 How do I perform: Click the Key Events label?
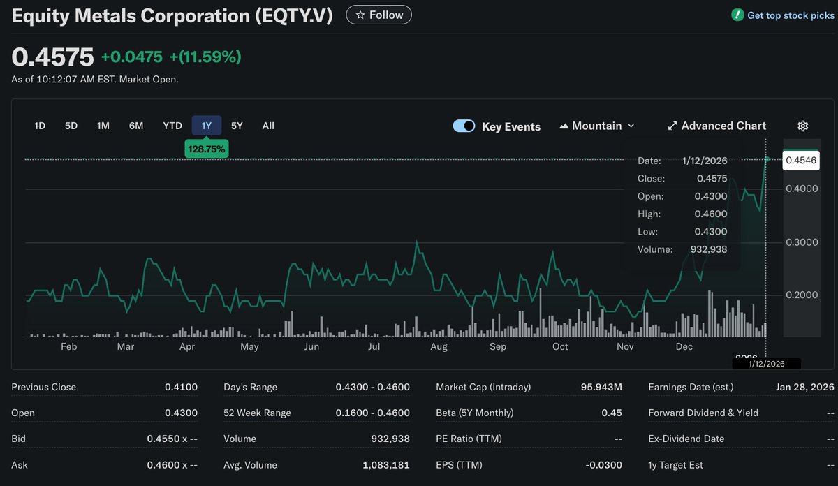(511, 126)
